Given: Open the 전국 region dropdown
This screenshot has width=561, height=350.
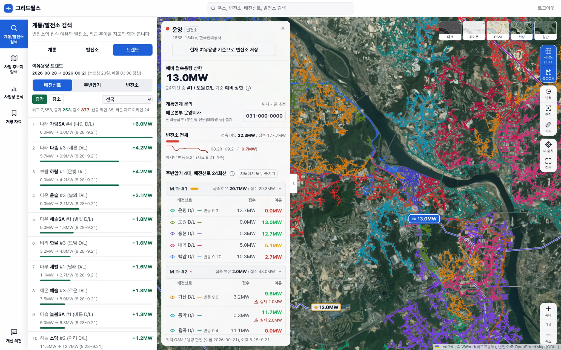Looking at the screenshot, I should coord(127,99).
